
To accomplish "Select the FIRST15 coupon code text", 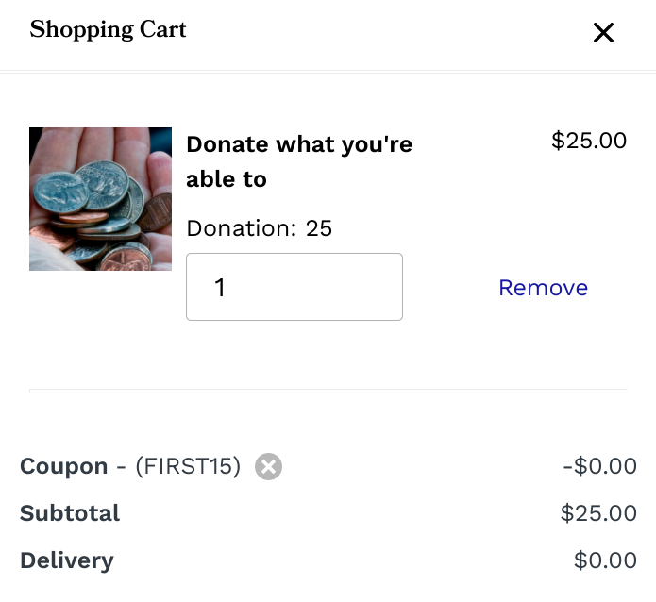I will [x=188, y=466].
